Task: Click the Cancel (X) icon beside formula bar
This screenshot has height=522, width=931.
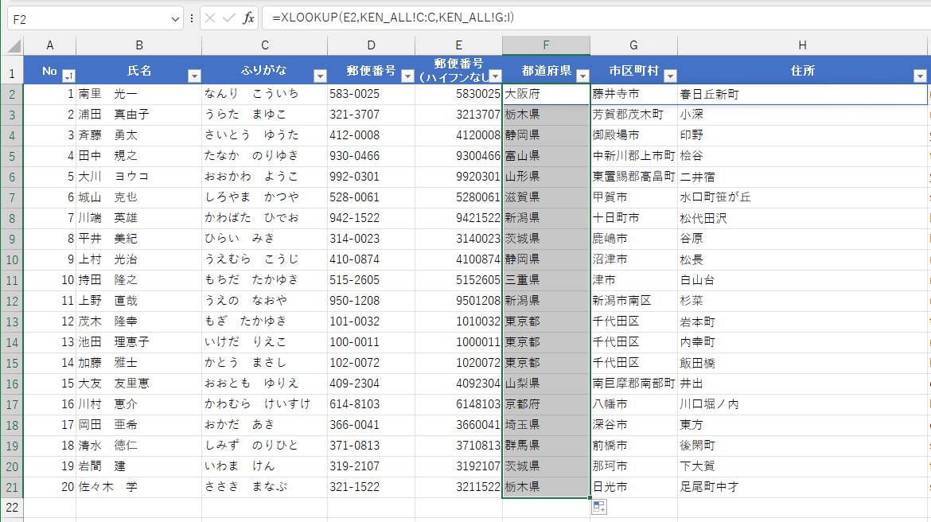Action: (210, 18)
